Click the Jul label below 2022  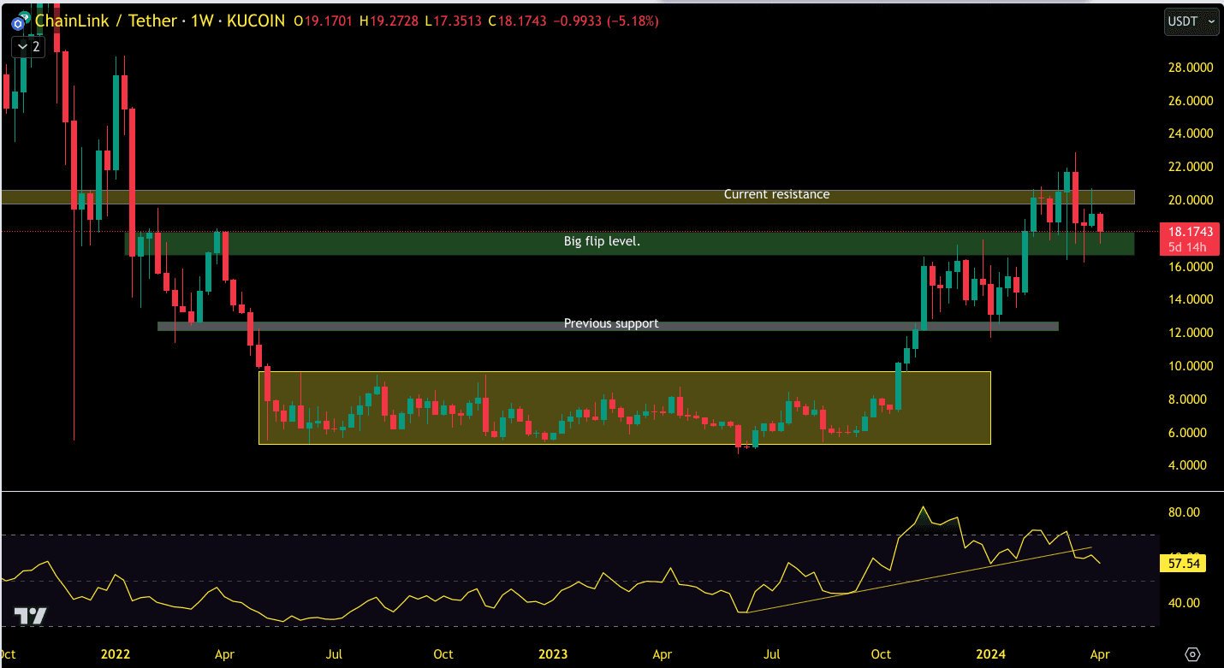pos(334,655)
